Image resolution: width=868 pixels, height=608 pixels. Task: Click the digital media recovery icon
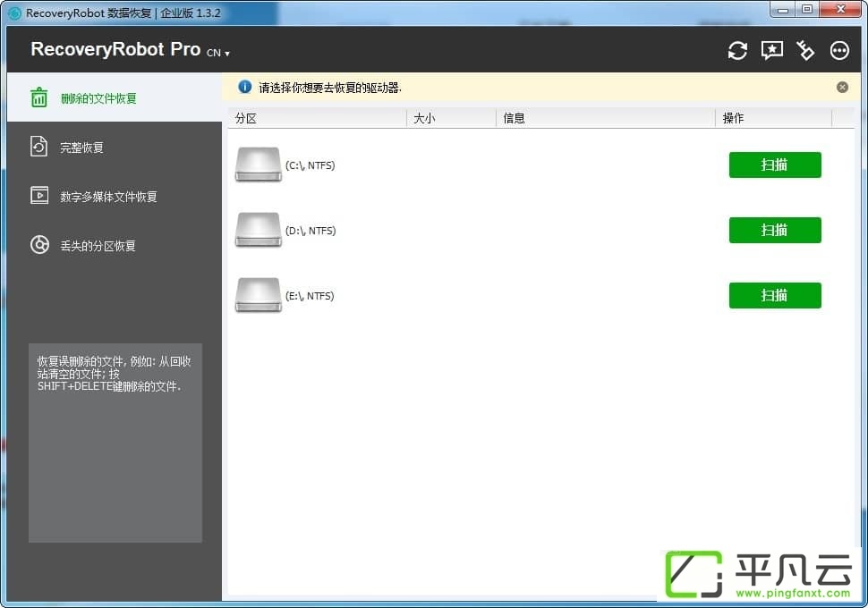(x=39, y=195)
